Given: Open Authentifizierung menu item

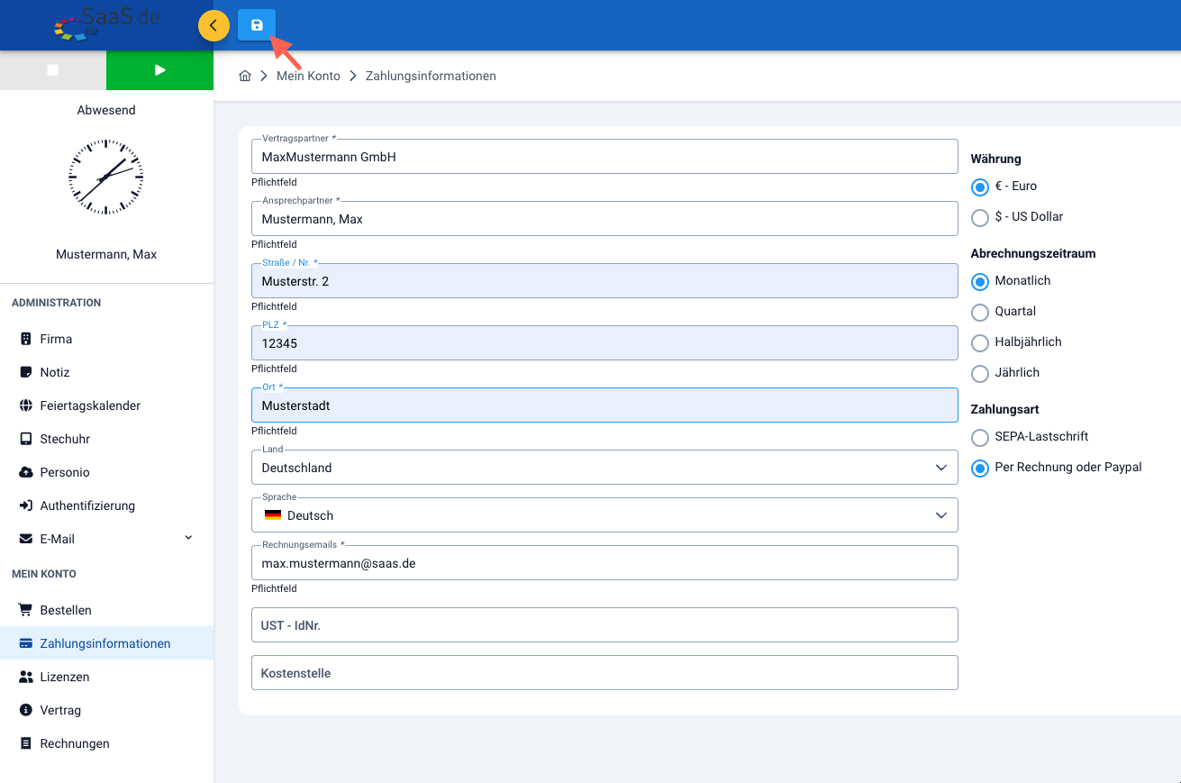Looking at the screenshot, I should (106, 505).
